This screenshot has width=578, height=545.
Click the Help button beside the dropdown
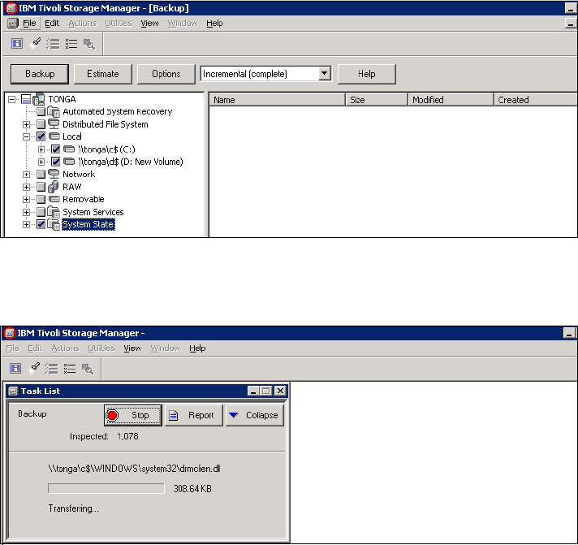tap(367, 74)
